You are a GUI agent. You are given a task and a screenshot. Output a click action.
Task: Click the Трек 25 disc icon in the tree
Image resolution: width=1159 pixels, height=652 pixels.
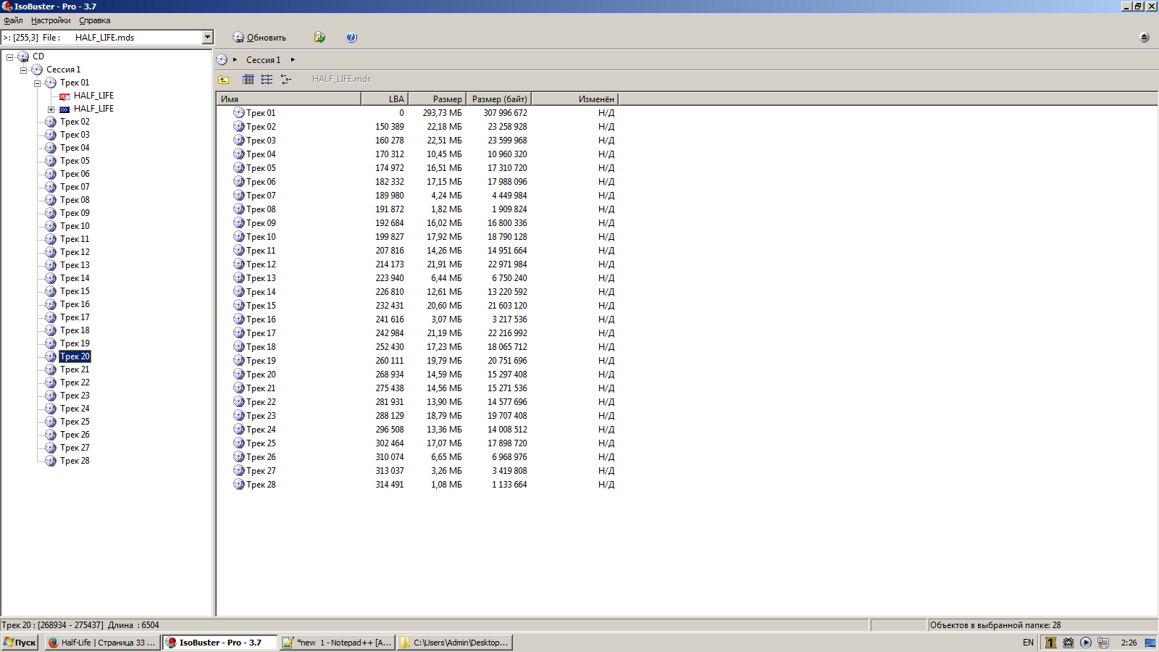[x=51, y=422]
